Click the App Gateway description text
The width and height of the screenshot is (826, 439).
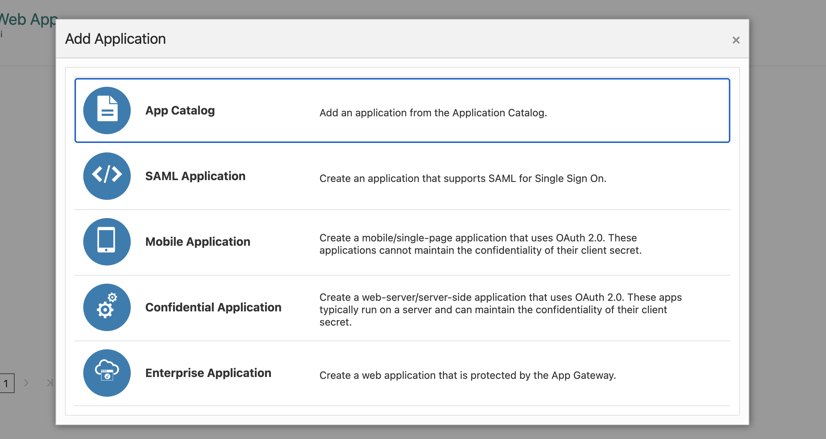467,376
